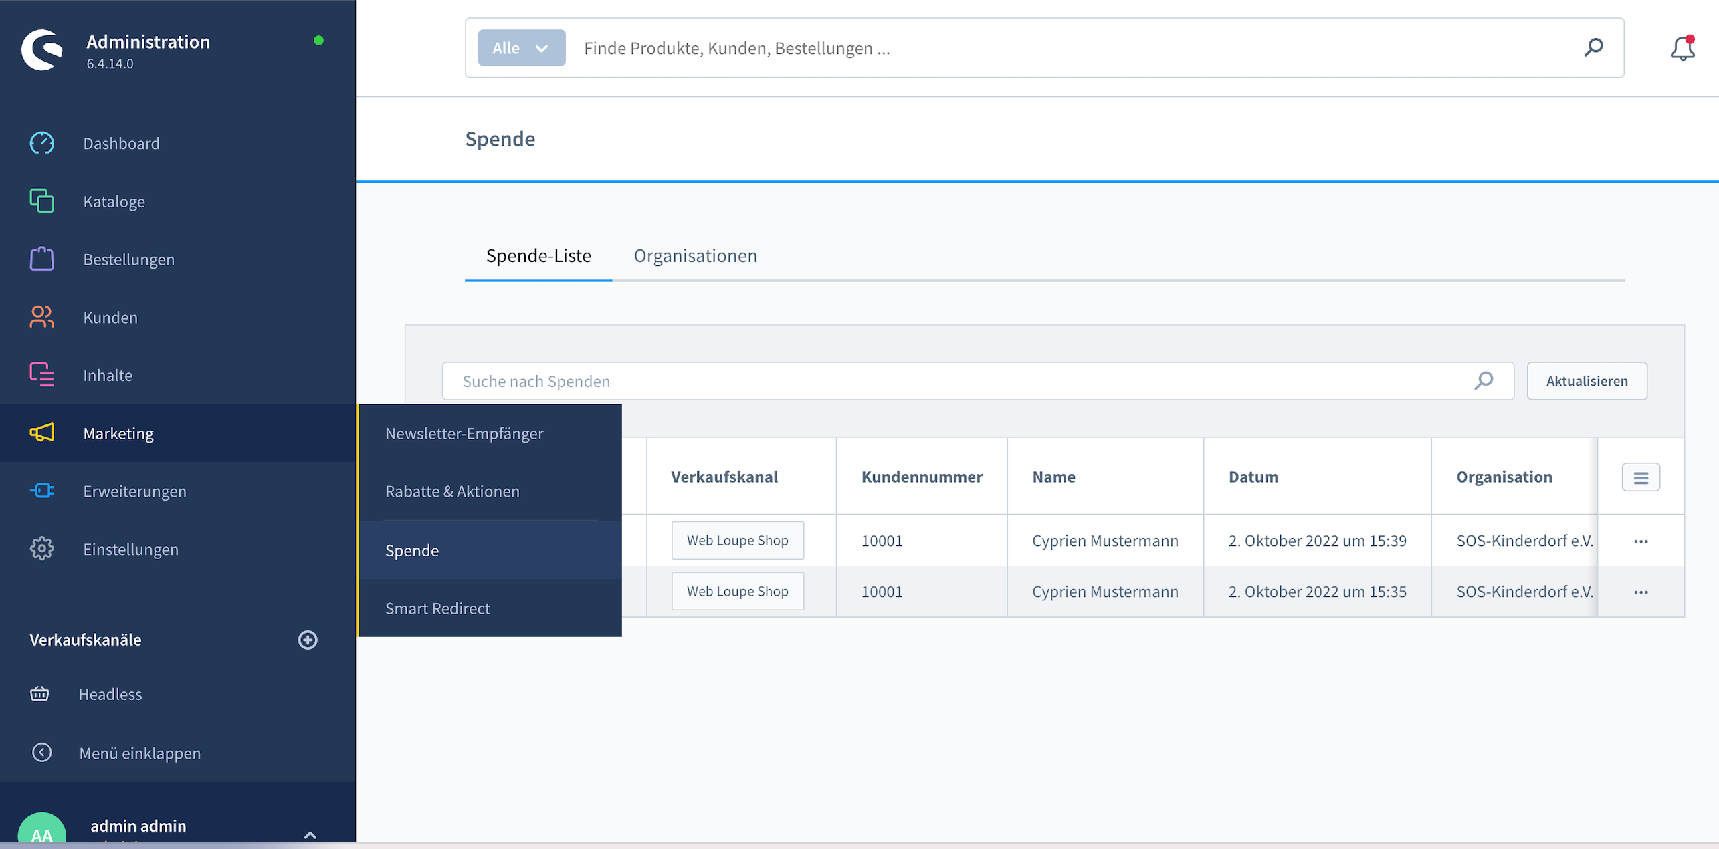The width and height of the screenshot is (1719, 849).
Task: Open row actions for 15:35 donation
Action: click(x=1641, y=592)
